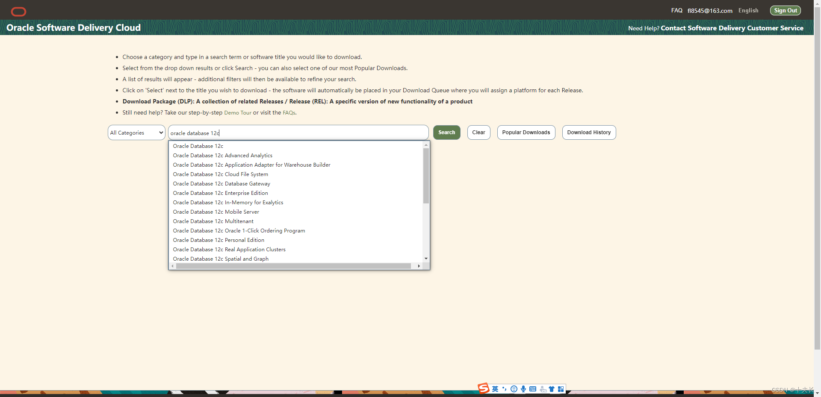This screenshot has height=397, width=821.
Task: Toggle the punctuation mode icon in the IME bar
Action: [x=505, y=389]
